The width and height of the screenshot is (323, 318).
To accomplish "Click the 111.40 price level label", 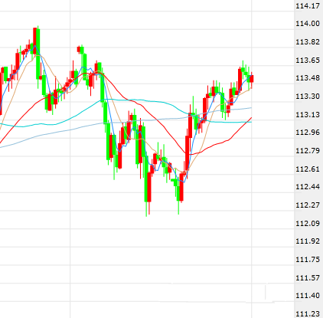I will tap(308, 296).
